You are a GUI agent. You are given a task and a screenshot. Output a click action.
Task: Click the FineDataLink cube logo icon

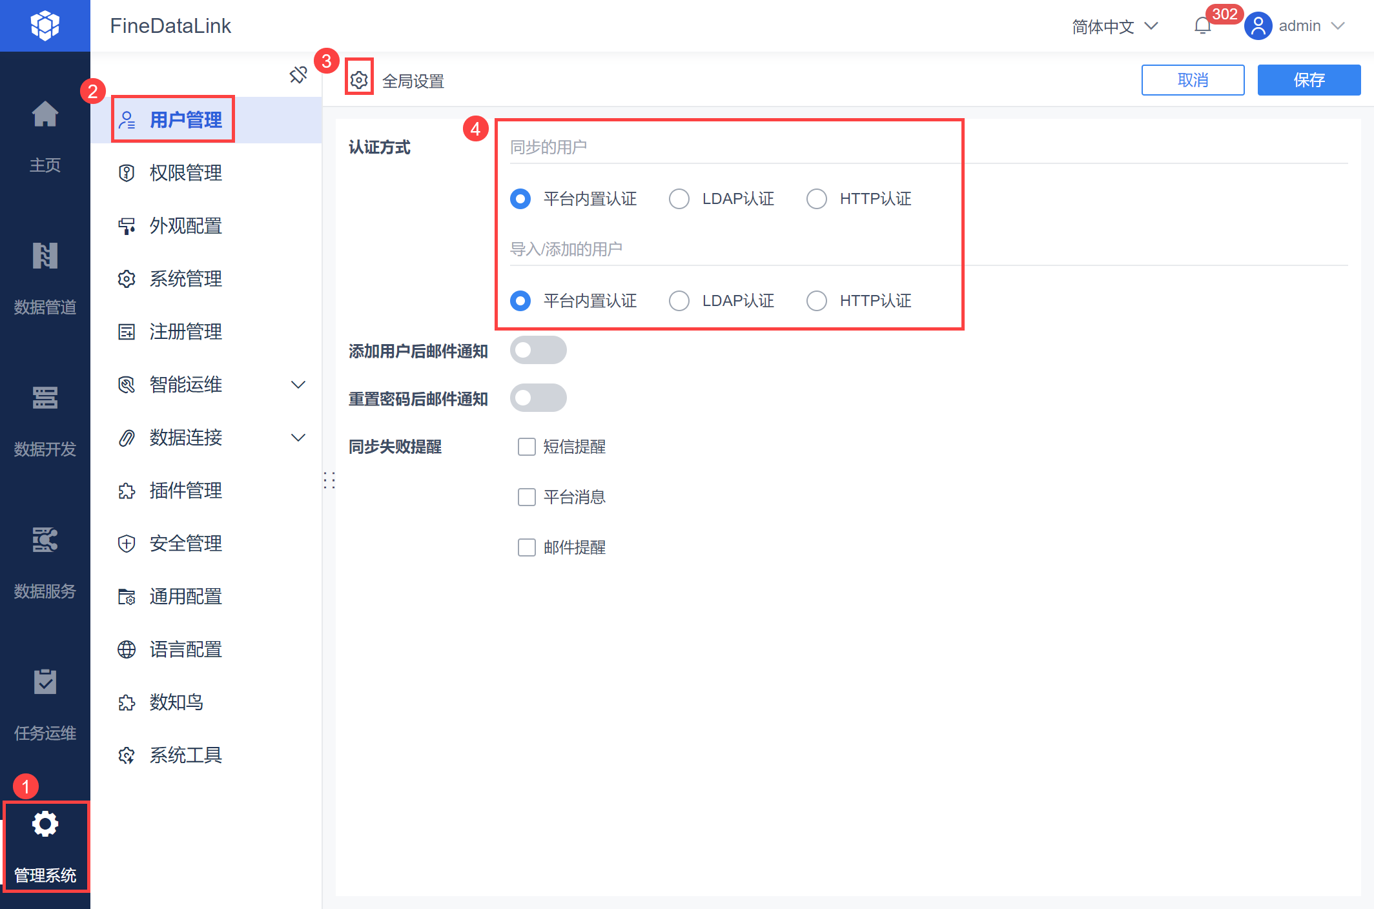45,26
